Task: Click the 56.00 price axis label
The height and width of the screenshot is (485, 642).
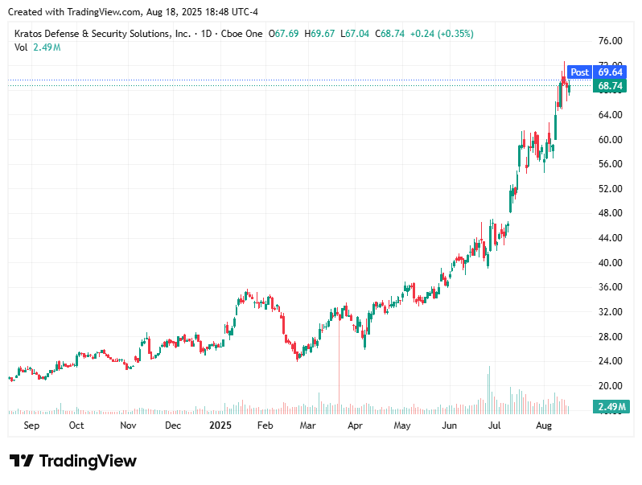Action: [610, 164]
